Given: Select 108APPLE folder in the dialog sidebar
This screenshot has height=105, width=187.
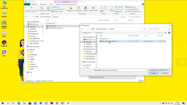Looking at the screenshot, I should click(x=89, y=44).
